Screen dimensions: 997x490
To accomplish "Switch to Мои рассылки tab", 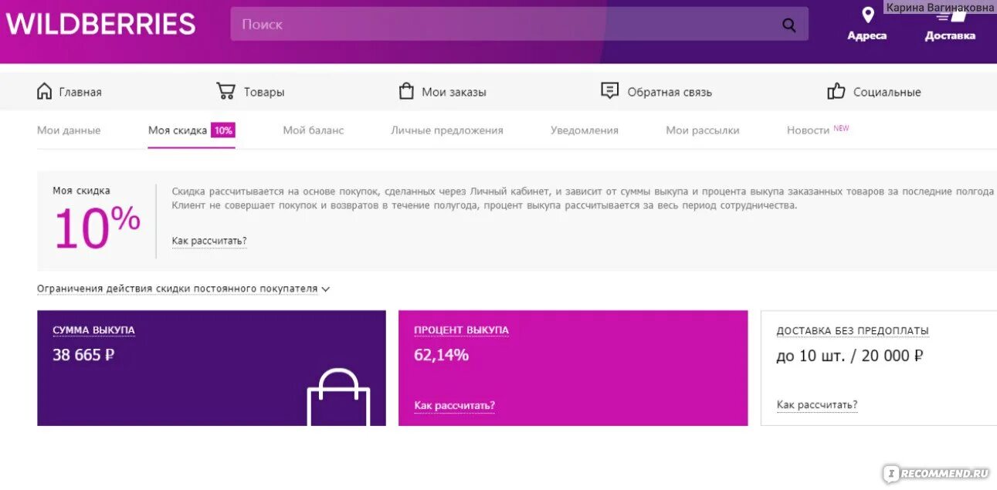I will click(x=703, y=130).
